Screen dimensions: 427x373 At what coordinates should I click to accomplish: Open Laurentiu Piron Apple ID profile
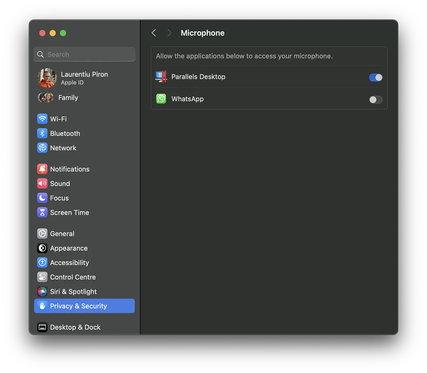click(84, 78)
